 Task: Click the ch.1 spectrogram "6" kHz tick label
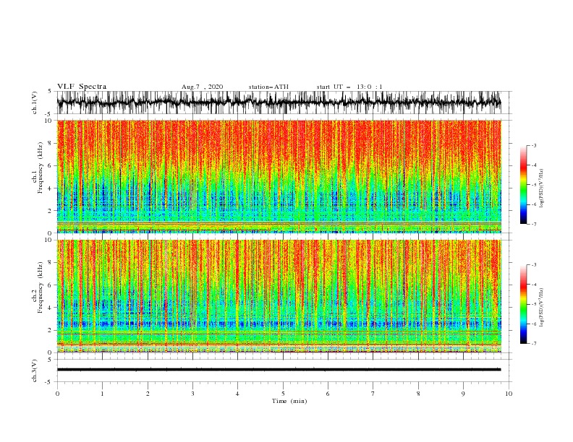click(51, 166)
